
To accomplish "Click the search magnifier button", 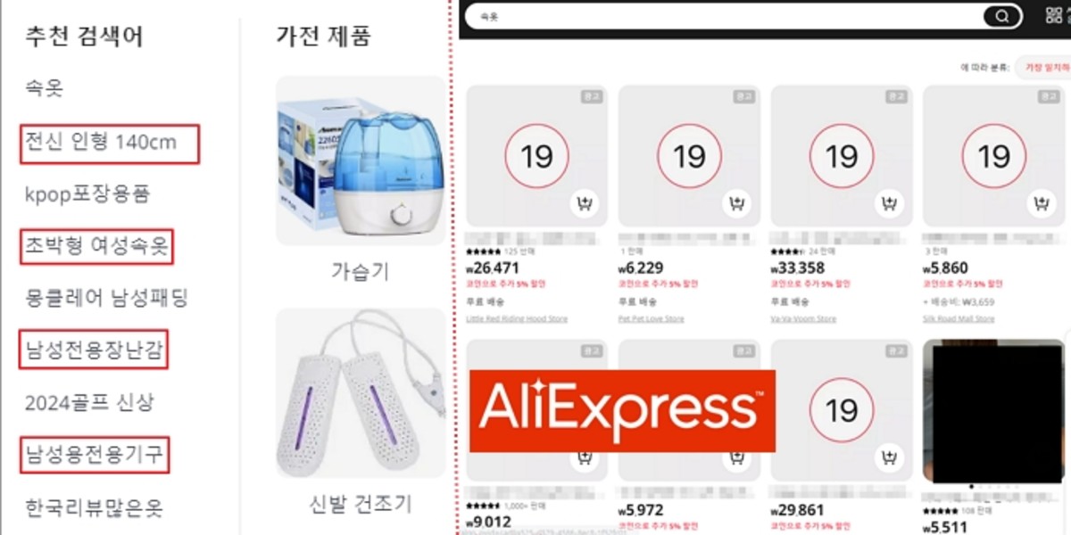I will [x=1002, y=17].
